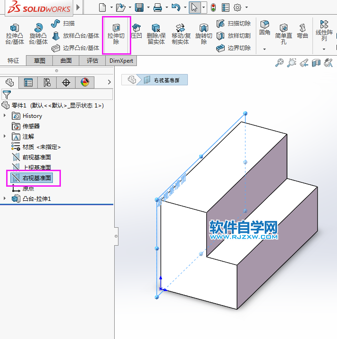This screenshot has height=339, width=337.
Task: Create a new document
Action: point(102,8)
